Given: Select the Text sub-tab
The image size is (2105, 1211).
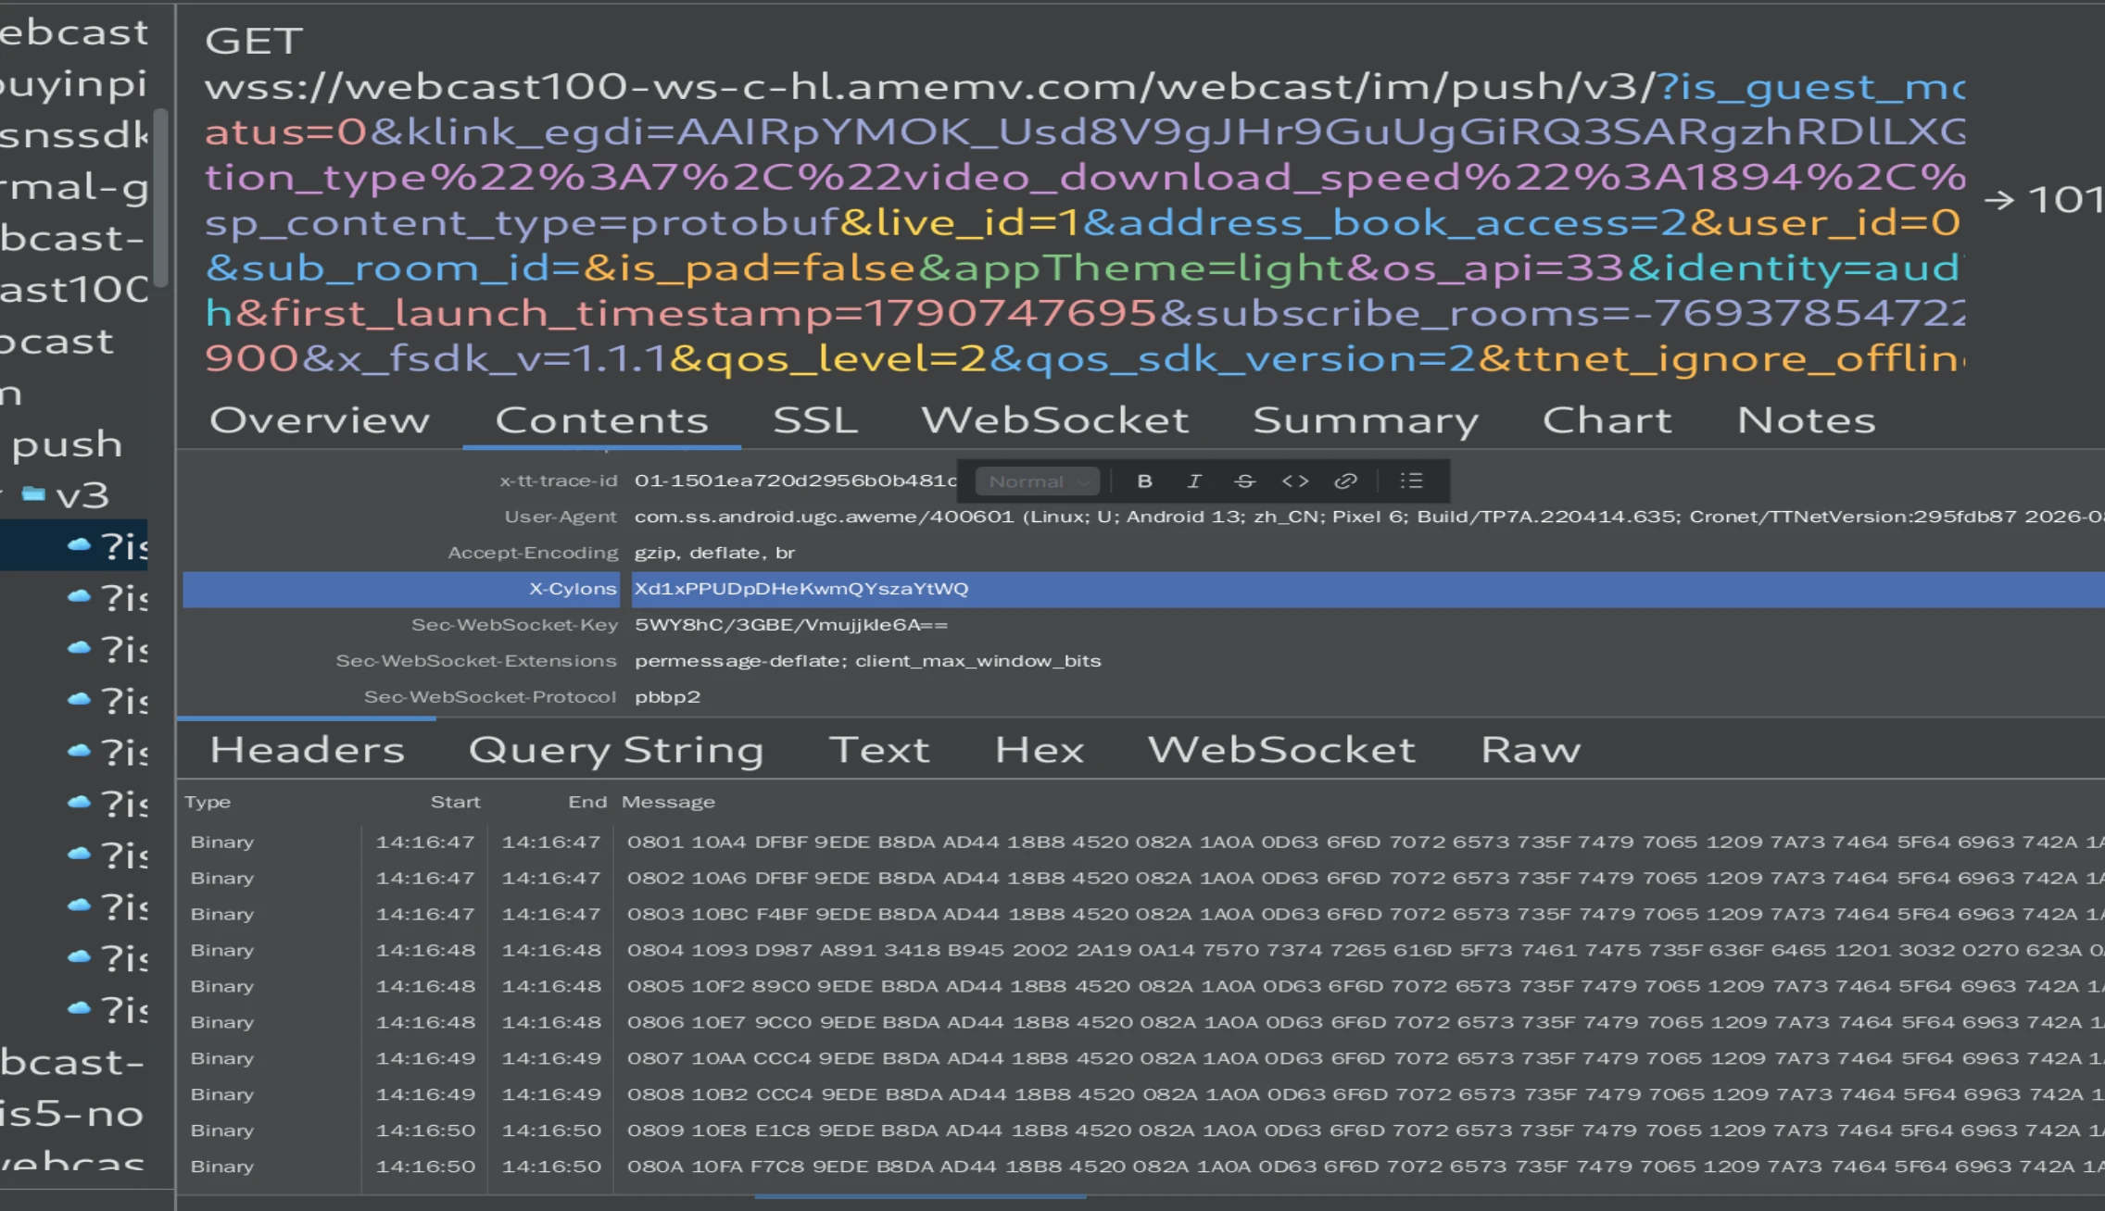Looking at the screenshot, I should (879, 750).
